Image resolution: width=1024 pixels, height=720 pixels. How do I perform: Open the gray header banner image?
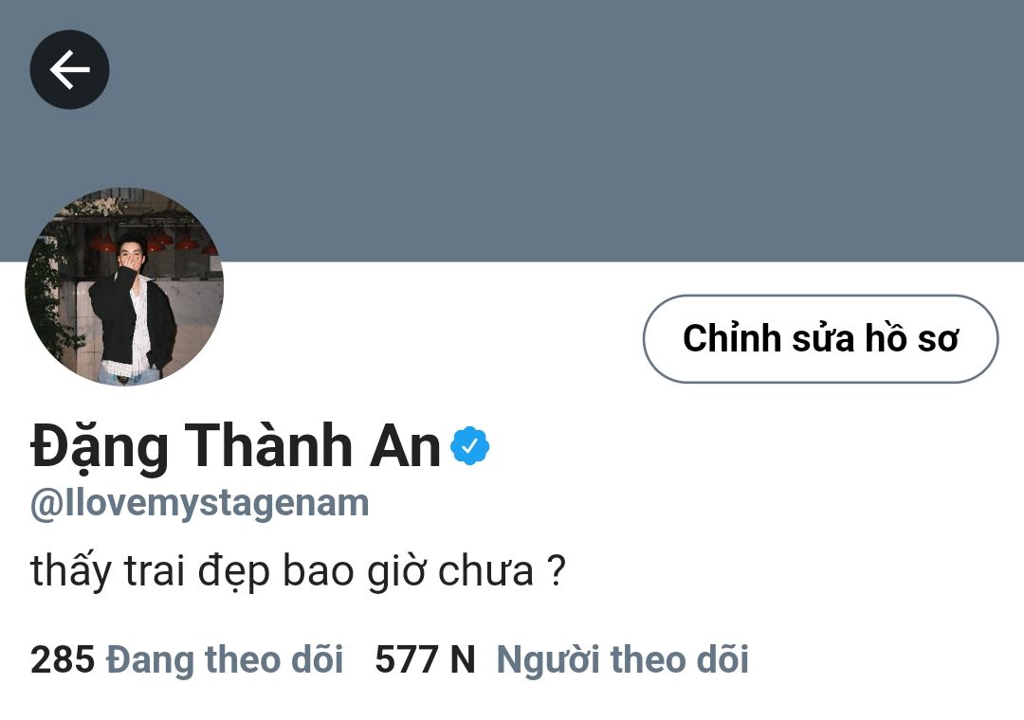click(512, 131)
